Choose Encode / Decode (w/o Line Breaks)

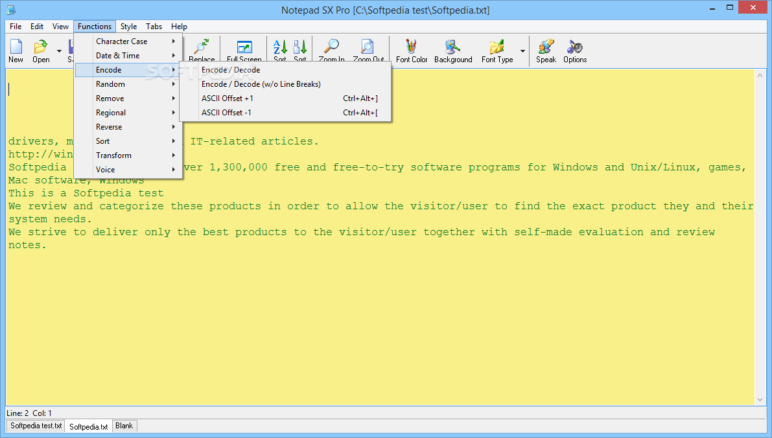tap(285, 84)
